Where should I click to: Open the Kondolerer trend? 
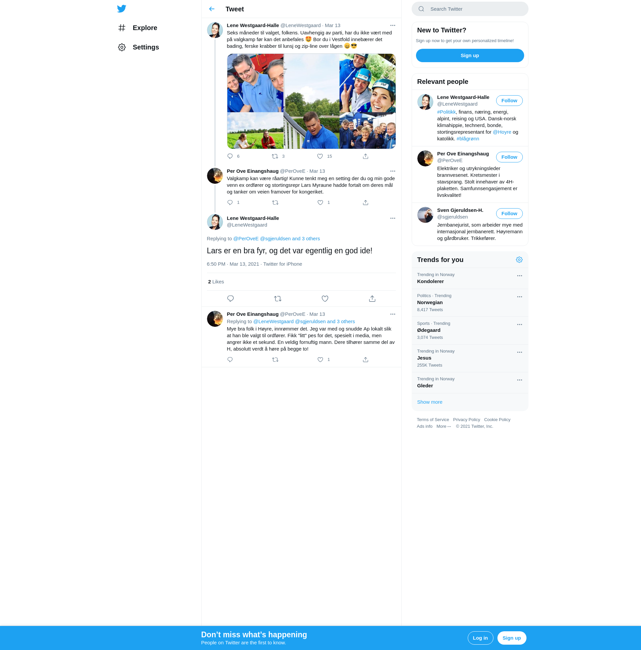point(470,279)
